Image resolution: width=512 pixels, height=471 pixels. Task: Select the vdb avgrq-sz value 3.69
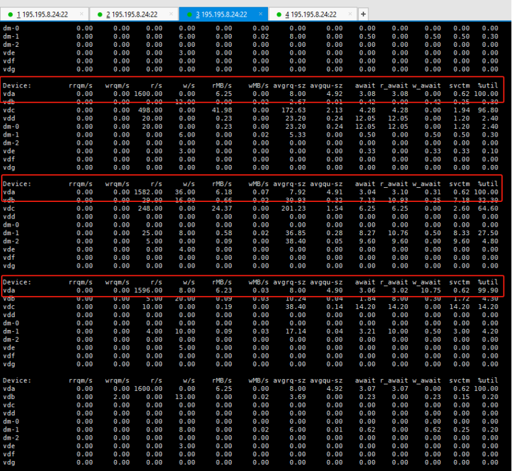click(298, 397)
